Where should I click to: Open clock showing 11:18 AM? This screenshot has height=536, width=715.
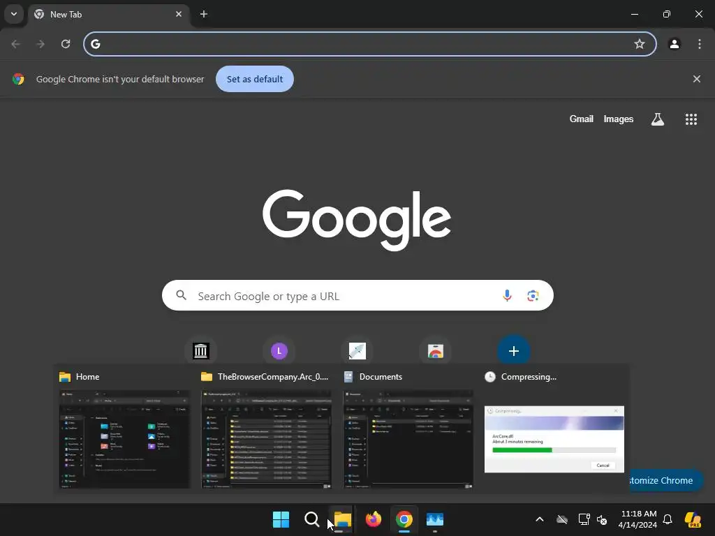(638, 519)
